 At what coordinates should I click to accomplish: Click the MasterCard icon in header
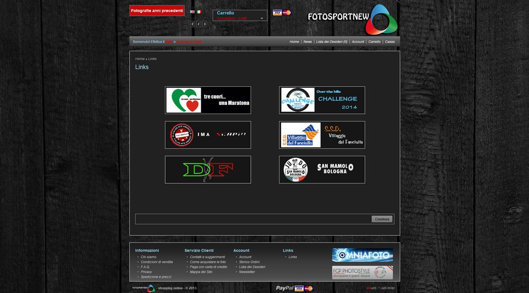287,13
